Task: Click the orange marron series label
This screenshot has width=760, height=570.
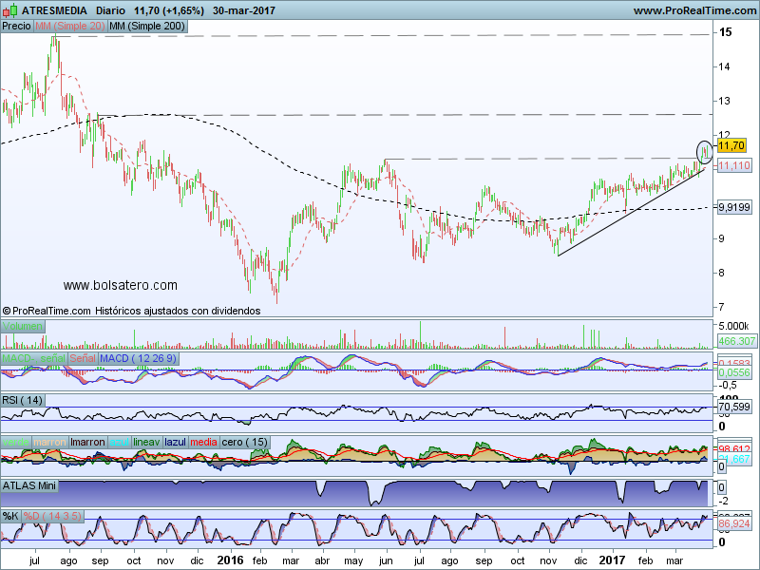Action: (x=50, y=442)
